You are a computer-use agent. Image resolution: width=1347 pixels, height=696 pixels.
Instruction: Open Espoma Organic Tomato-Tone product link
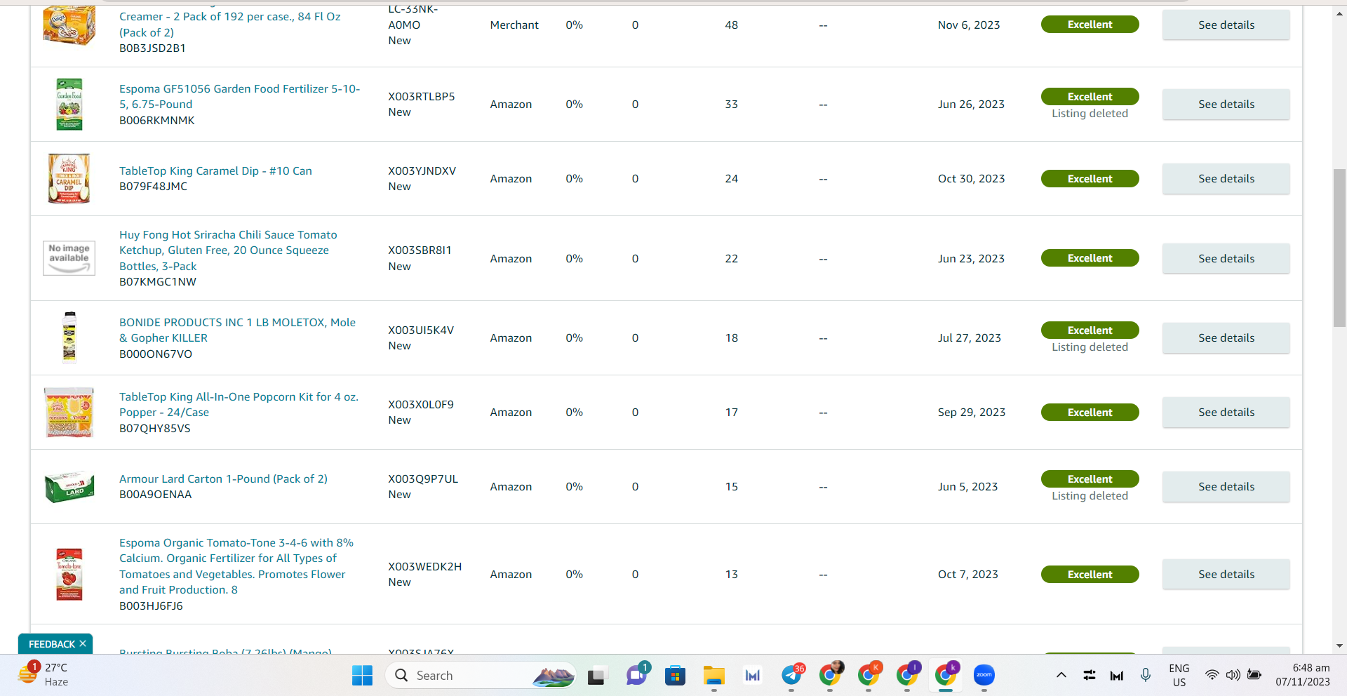236,566
